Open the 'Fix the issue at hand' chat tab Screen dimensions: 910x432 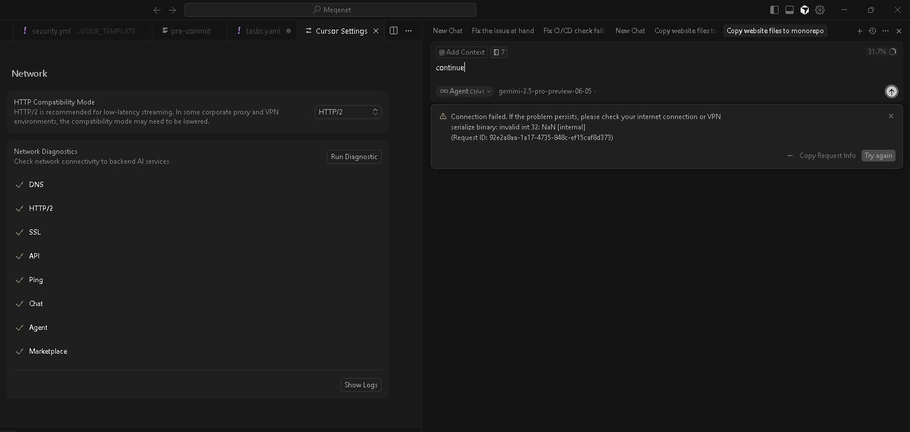tap(503, 31)
